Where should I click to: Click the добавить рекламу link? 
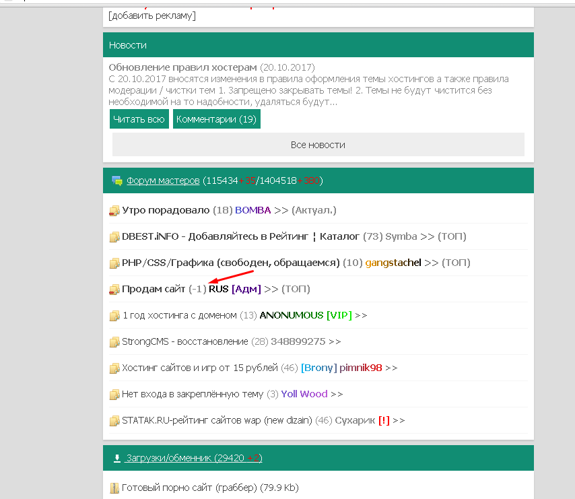(152, 15)
